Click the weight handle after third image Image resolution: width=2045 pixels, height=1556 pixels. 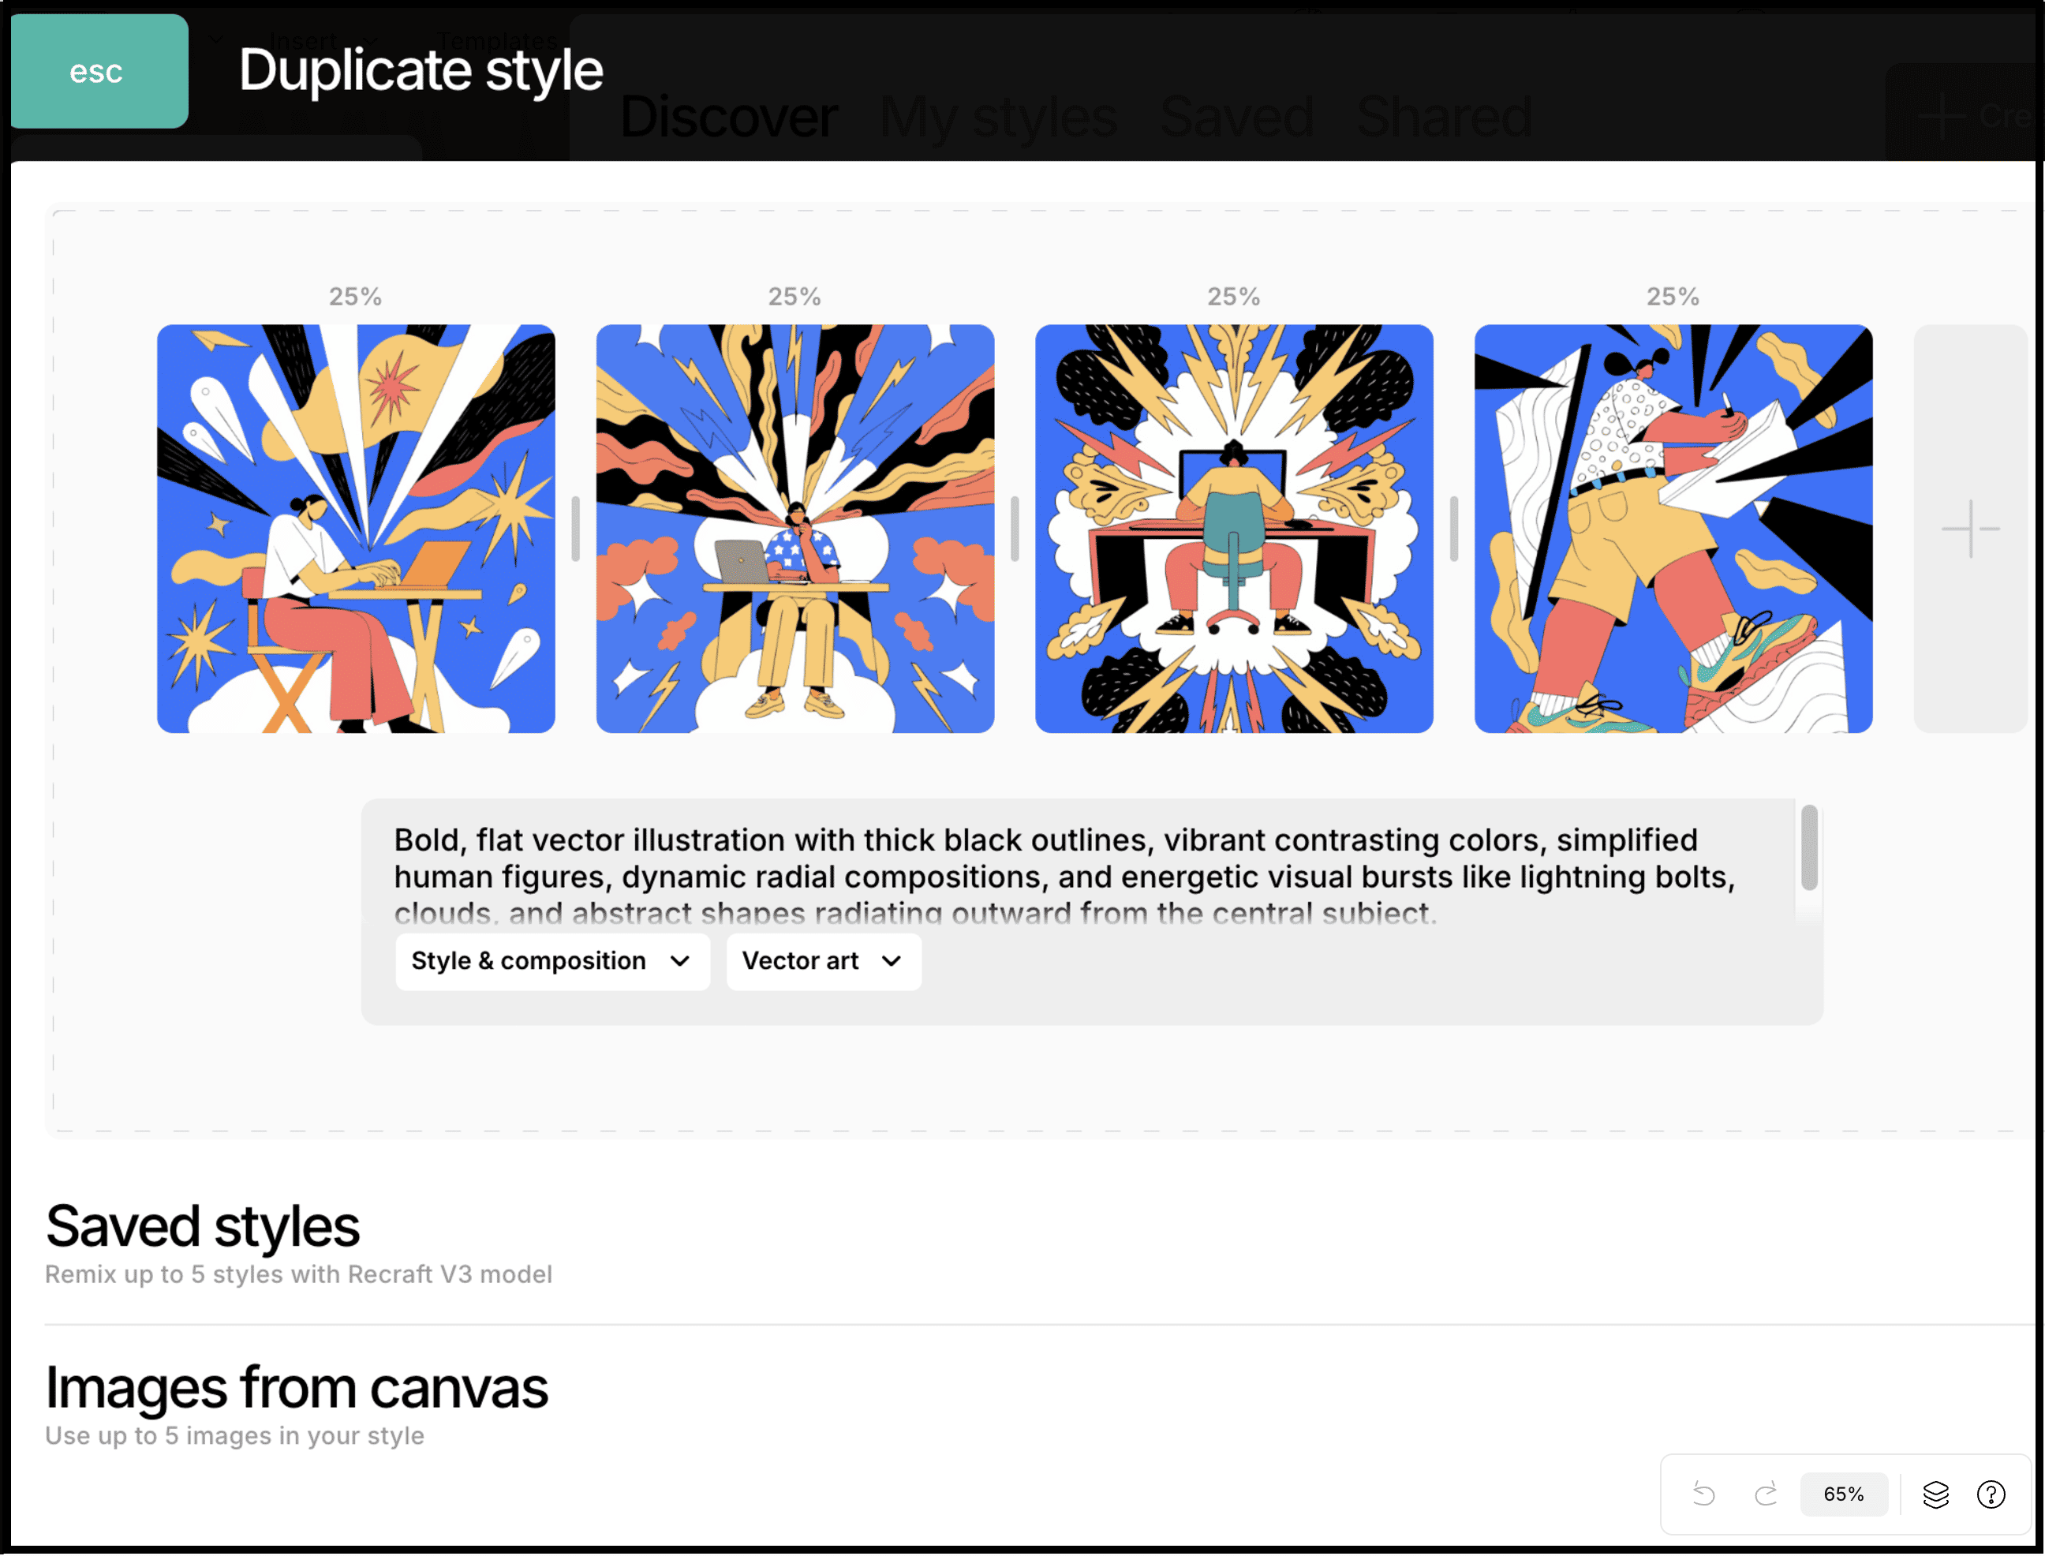1453,529
